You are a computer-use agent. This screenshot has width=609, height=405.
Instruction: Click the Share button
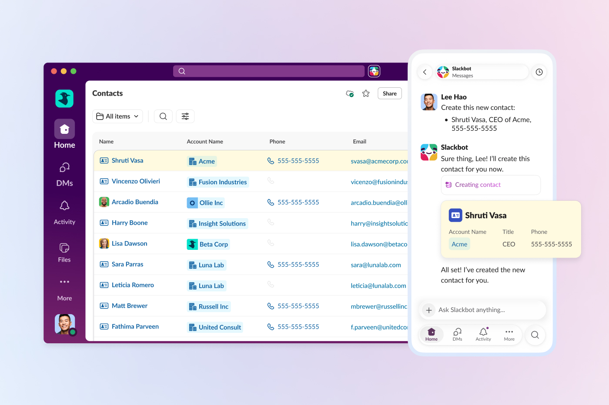(389, 93)
